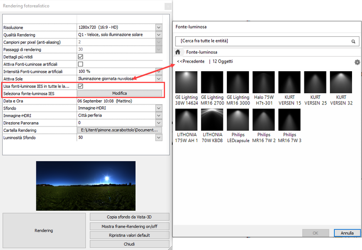362x250 pixels.
Task: Open the Attiva Sole dropdown
Action: (158, 79)
